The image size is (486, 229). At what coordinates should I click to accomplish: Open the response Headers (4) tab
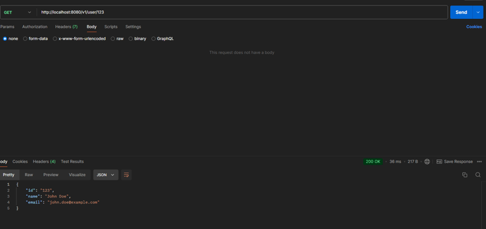[44, 162]
